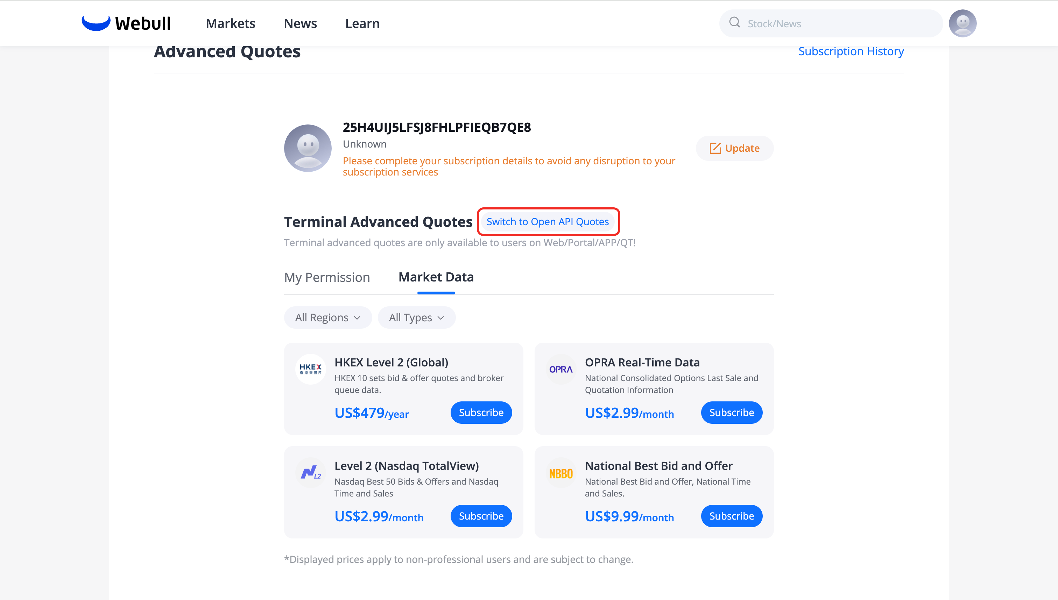Click the search magnifier icon
The width and height of the screenshot is (1058, 600).
click(734, 22)
